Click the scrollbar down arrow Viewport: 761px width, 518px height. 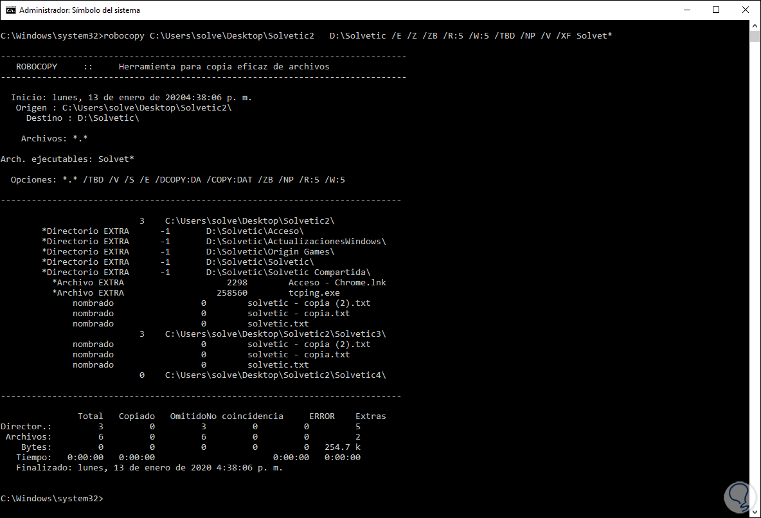click(755, 512)
